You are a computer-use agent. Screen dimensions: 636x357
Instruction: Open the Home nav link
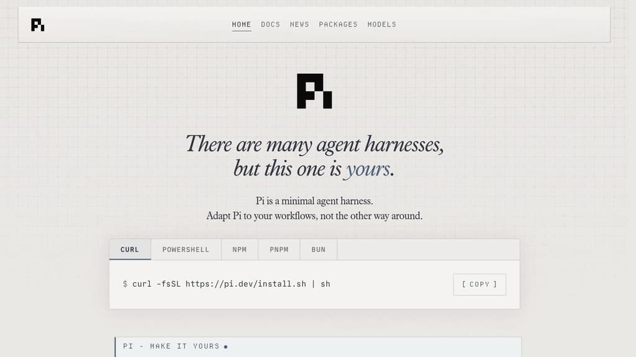point(242,24)
